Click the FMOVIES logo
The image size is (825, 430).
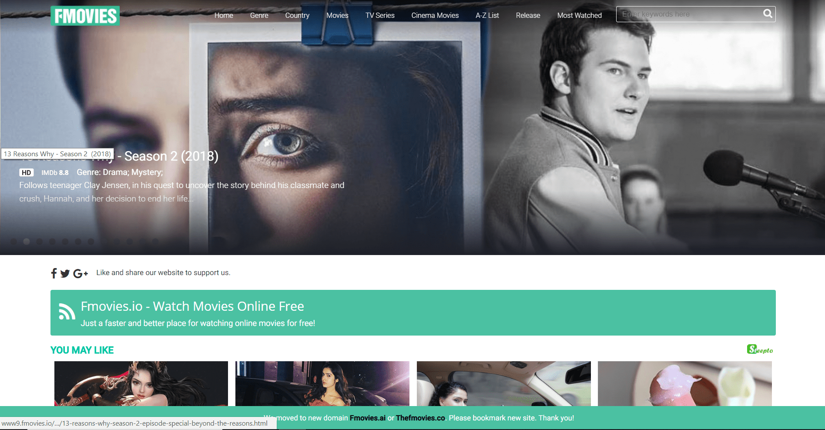[85, 16]
